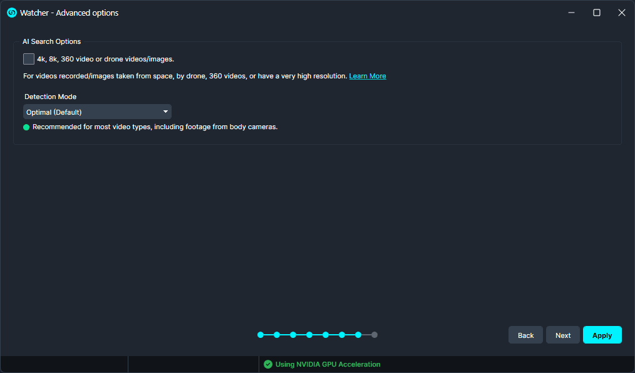Minimize the Watcher window
This screenshot has width=635, height=373.
pyautogui.click(x=571, y=13)
